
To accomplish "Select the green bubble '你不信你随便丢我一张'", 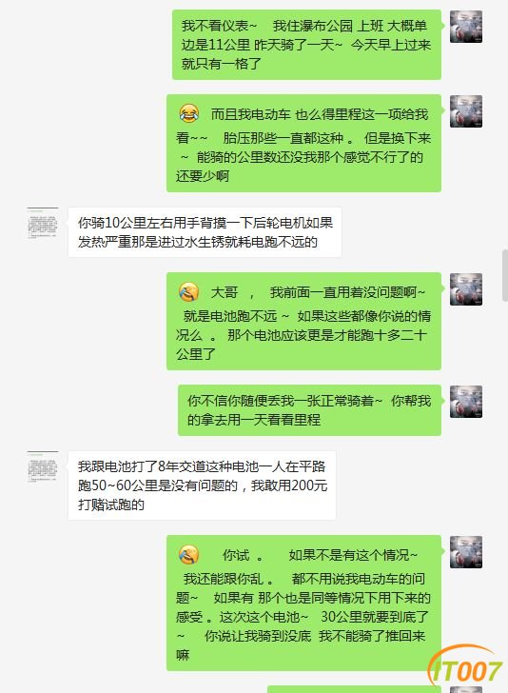I will tap(310, 410).
